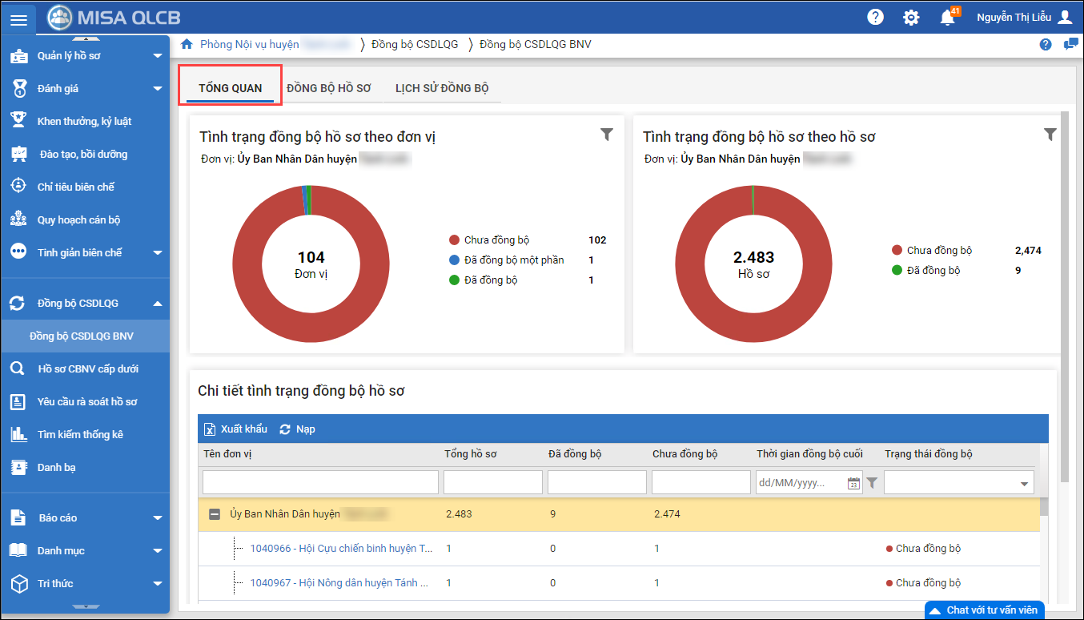
Task: Switch to the ĐỒNG BỘ HỒ SƠ tab
Action: point(329,88)
